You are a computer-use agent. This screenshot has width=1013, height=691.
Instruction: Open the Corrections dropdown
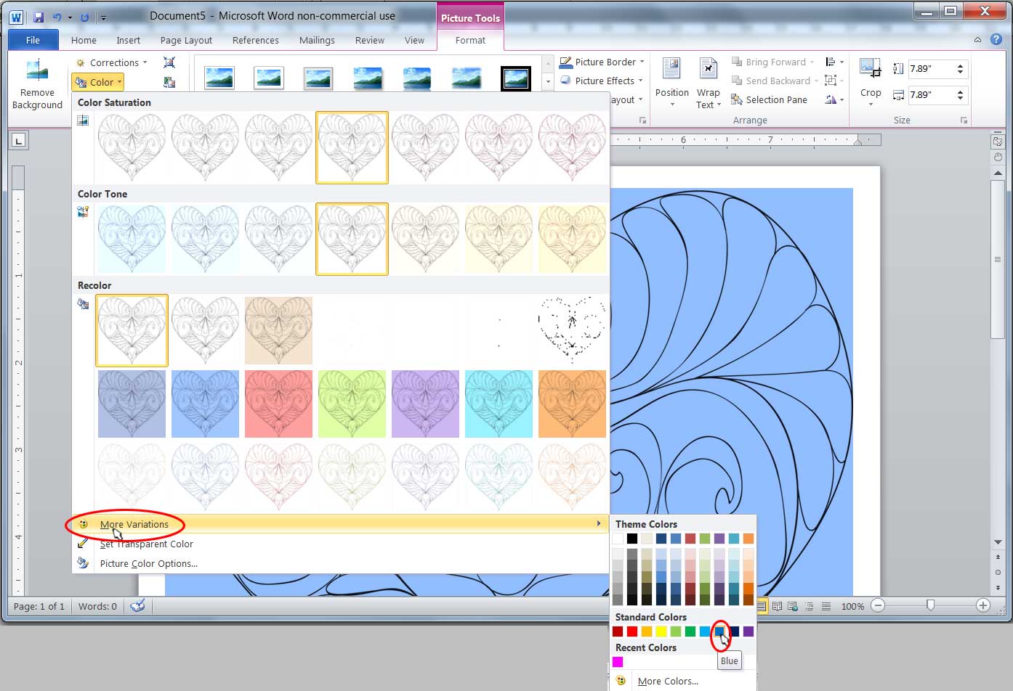113,62
